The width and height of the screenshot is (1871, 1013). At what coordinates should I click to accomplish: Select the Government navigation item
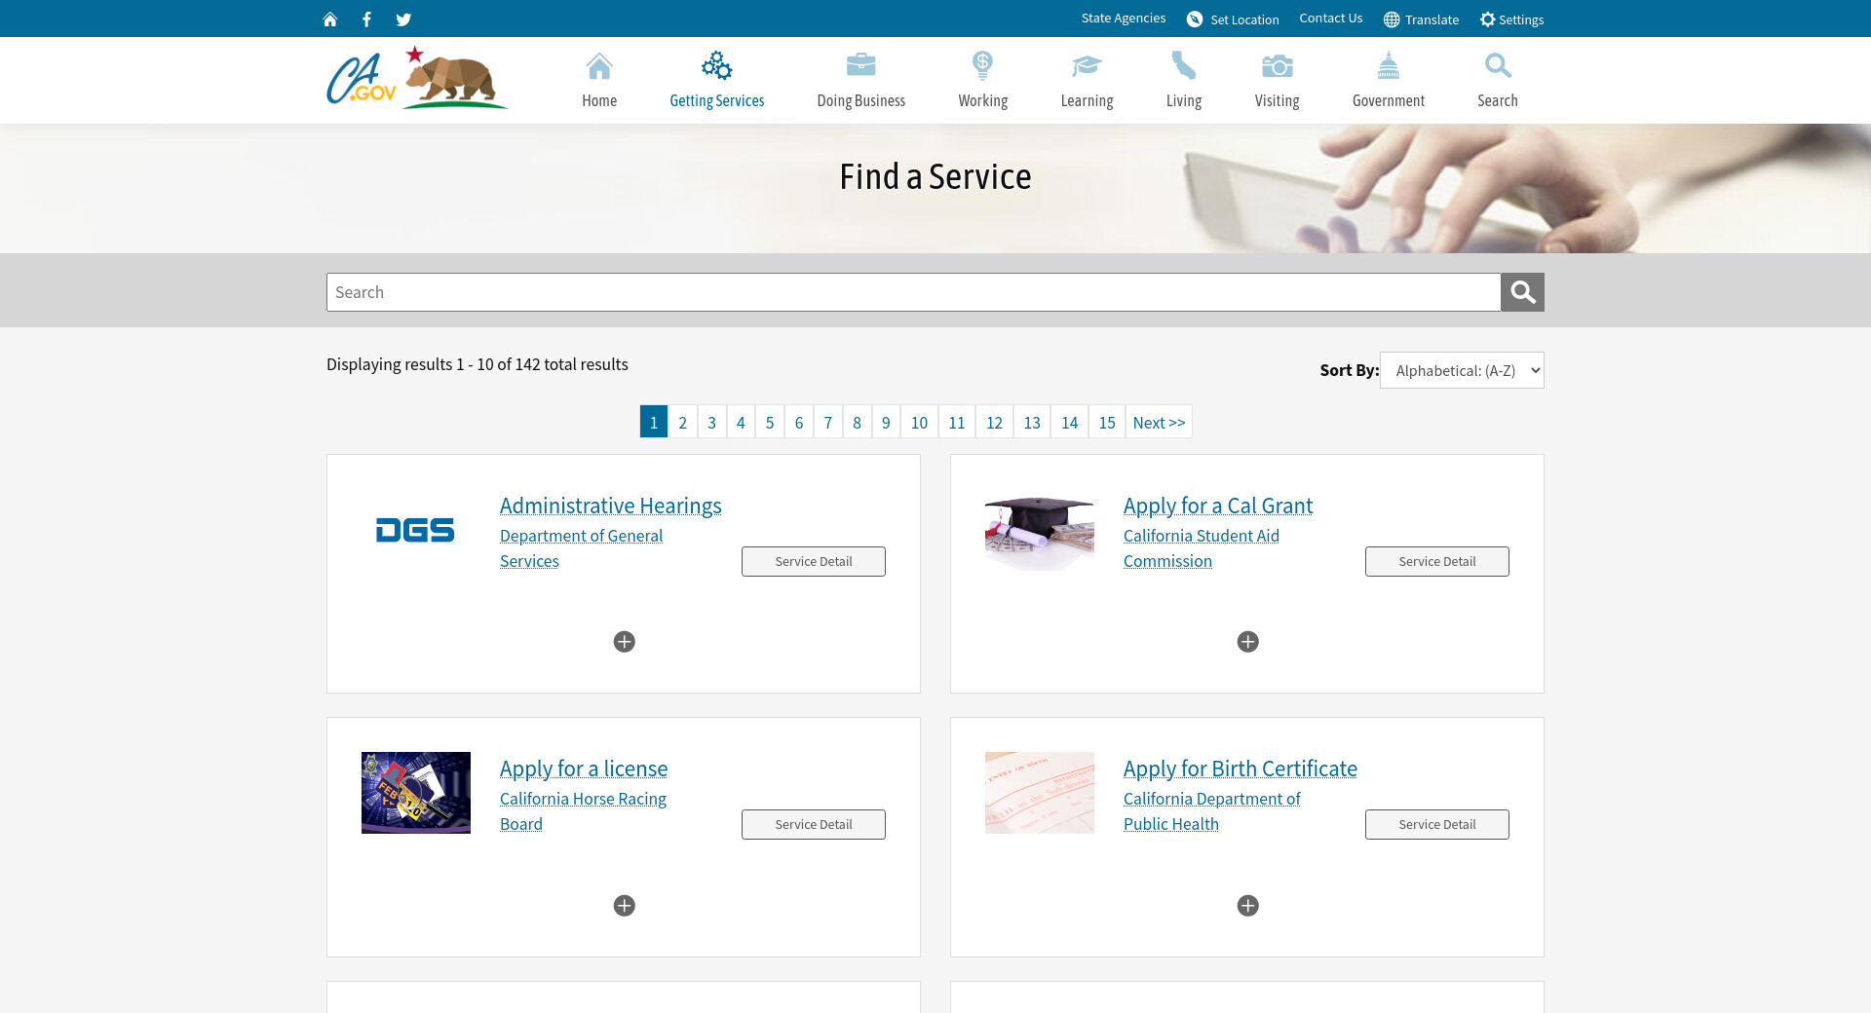[1388, 80]
